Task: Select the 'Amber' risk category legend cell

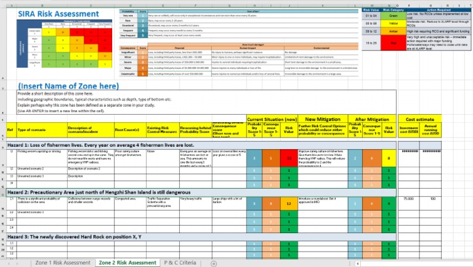Action: 393,31
